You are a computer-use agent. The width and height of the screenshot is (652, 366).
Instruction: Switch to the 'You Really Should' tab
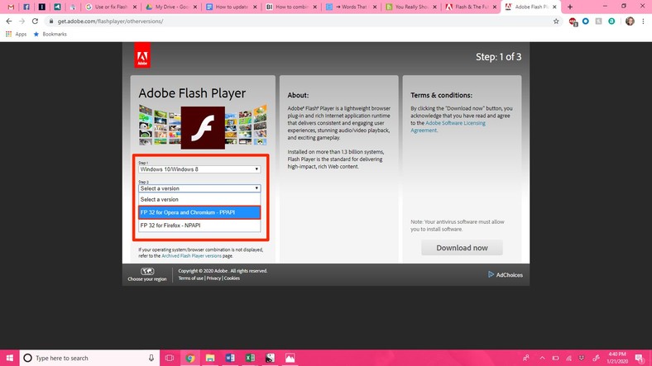pyautogui.click(x=412, y=7)
